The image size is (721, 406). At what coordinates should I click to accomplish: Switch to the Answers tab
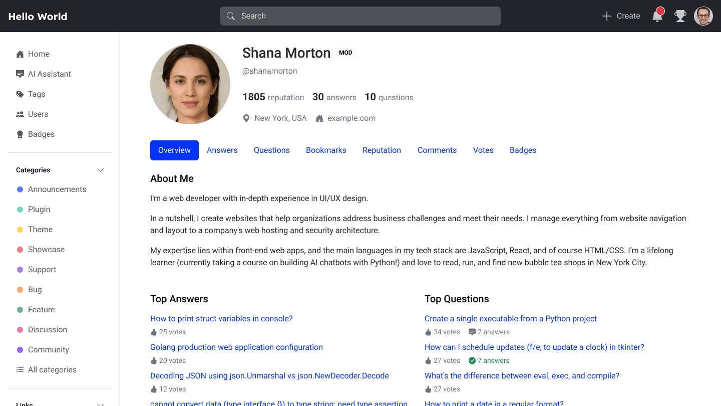(222, 150)
